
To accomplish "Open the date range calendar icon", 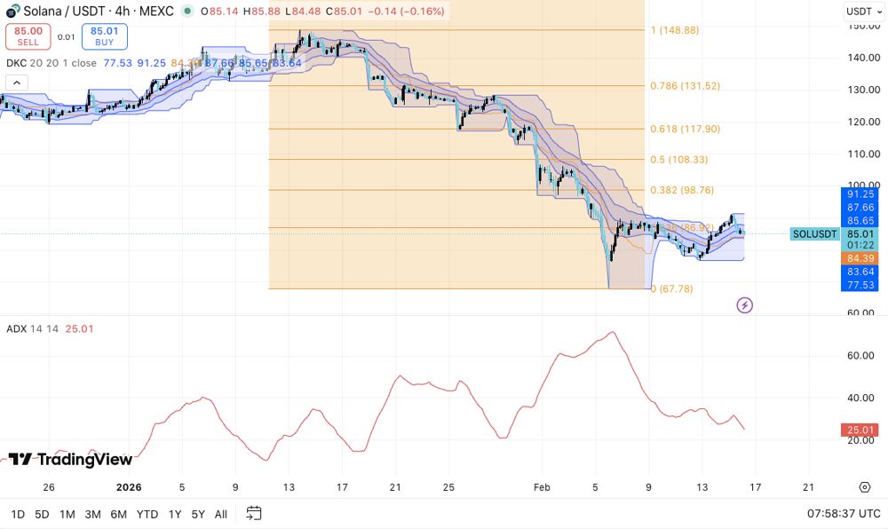I will (x=254, y=513).
